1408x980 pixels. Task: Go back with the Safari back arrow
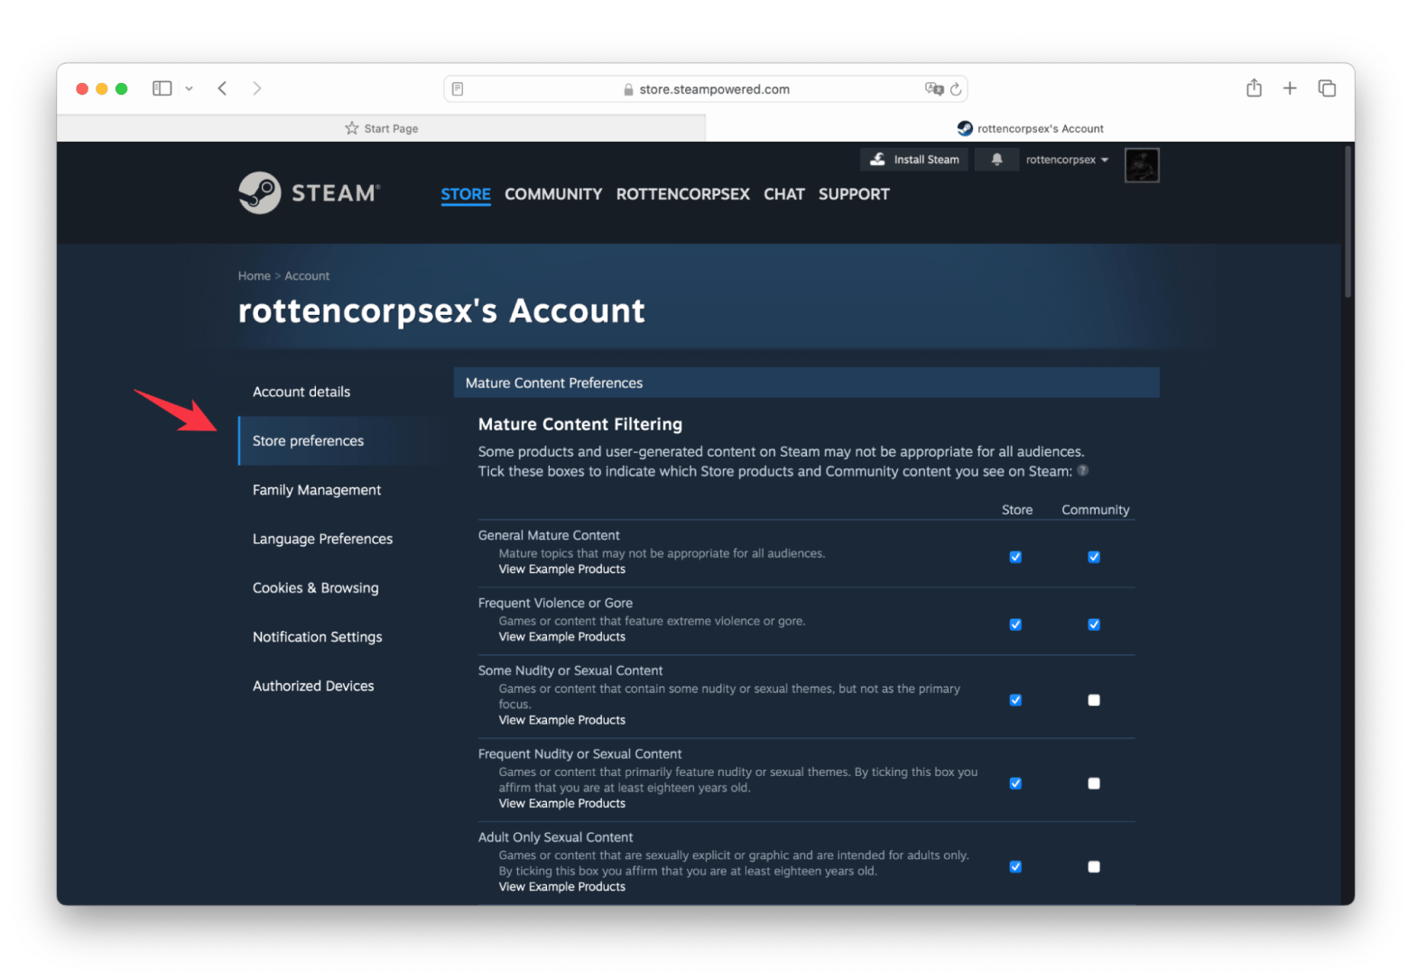(x=222, y=88)
